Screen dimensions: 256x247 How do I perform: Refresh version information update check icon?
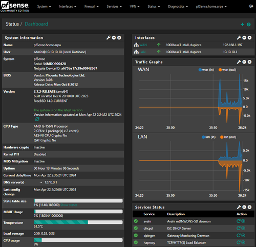click(37, 119)
